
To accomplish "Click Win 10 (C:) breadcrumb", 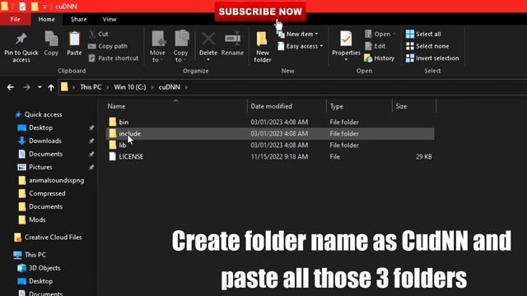I will pos(130,87).
